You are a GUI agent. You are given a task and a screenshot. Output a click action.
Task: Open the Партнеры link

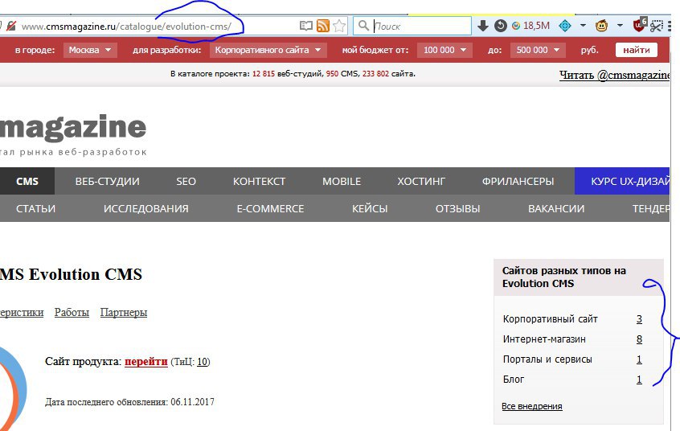click(x=124, y=313)
